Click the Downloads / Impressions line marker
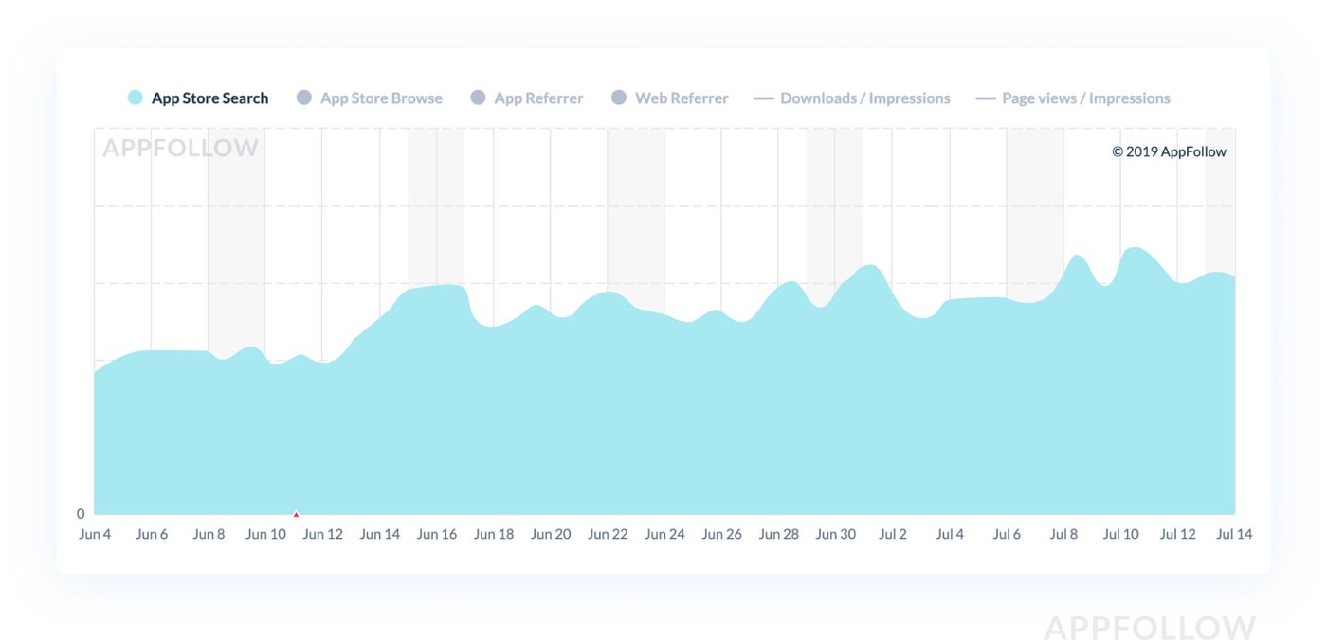 (764, 98)
